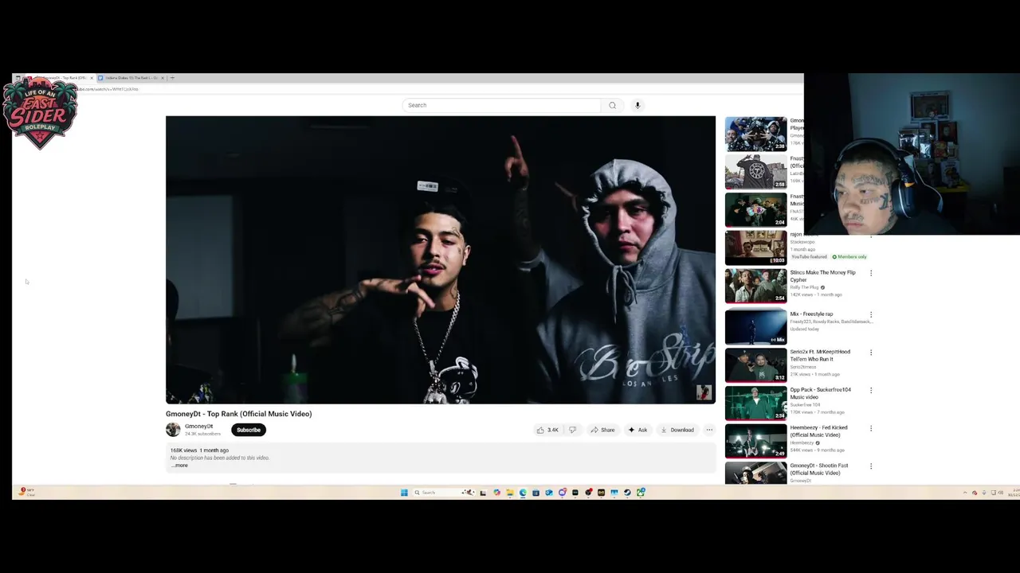The height and width of the screenshot is (573, 1020).
Task: Open options for Mix - Freestyle rap
Action: point(870,314)
